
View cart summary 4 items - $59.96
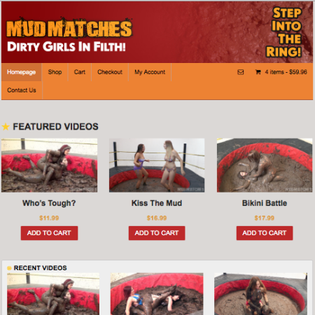point(286,72)
